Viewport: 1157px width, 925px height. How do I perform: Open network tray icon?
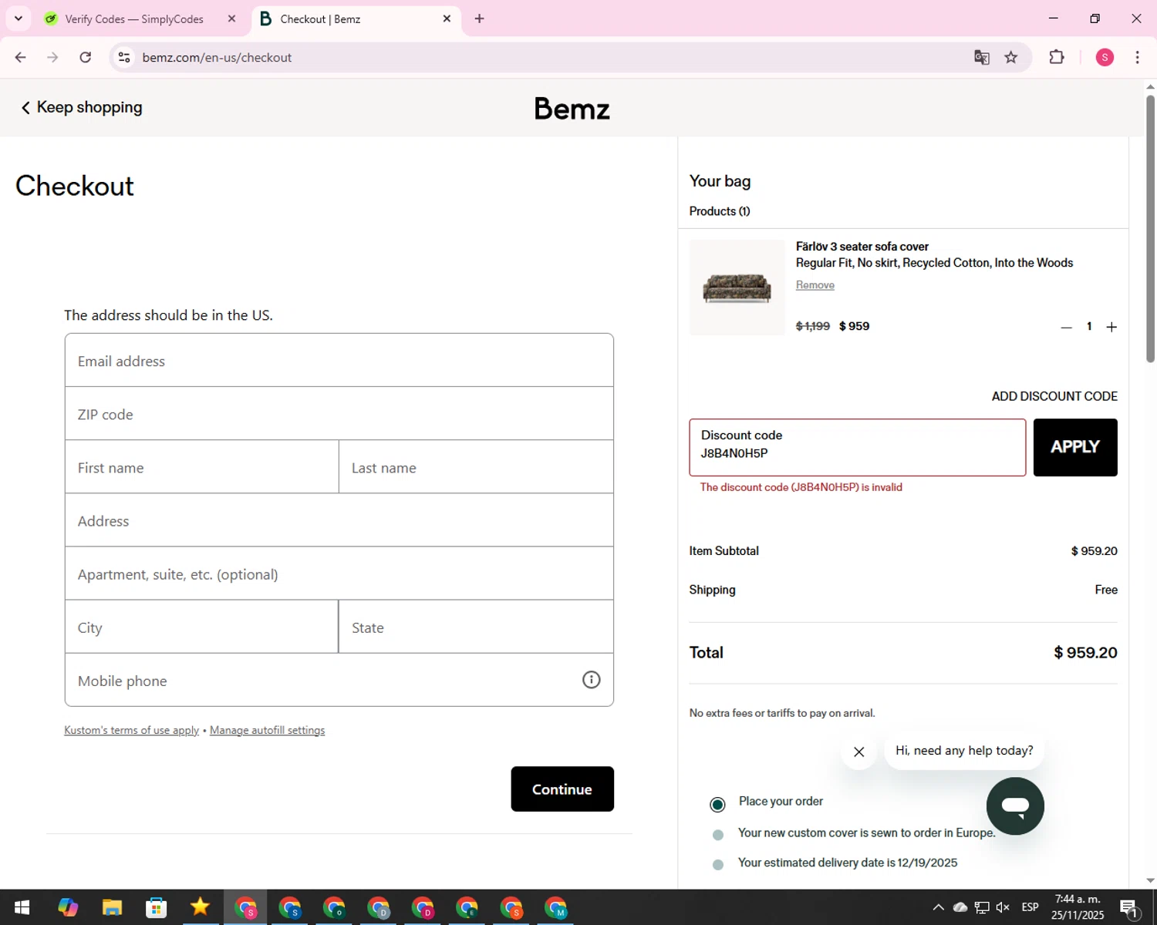coord(982,907)
